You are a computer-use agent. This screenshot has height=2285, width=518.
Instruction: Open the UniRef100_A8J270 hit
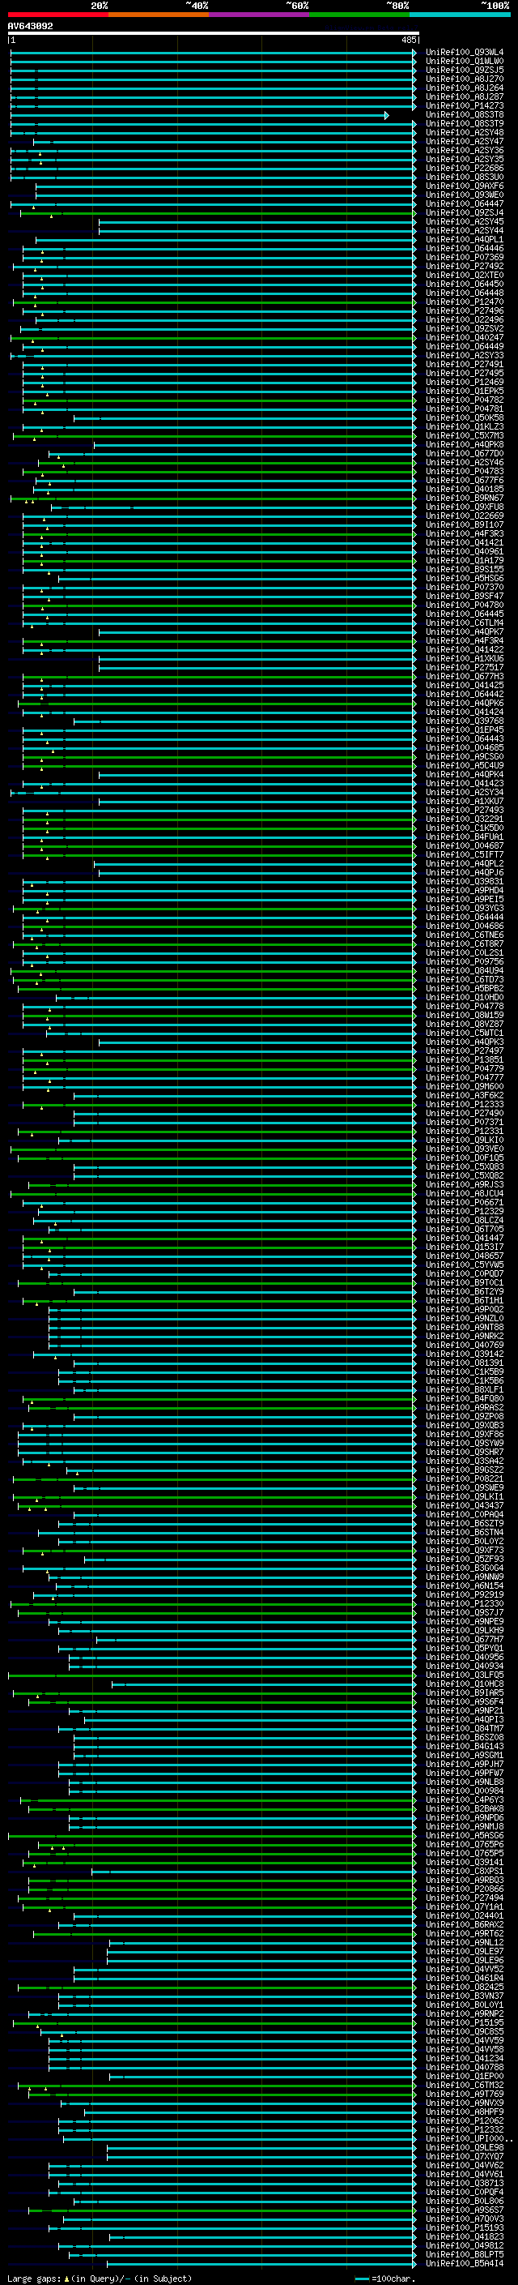pyautogui.click(x=464, y=79)
